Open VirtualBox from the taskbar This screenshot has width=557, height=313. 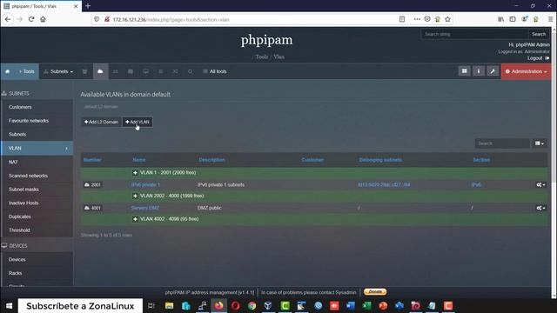268,305
